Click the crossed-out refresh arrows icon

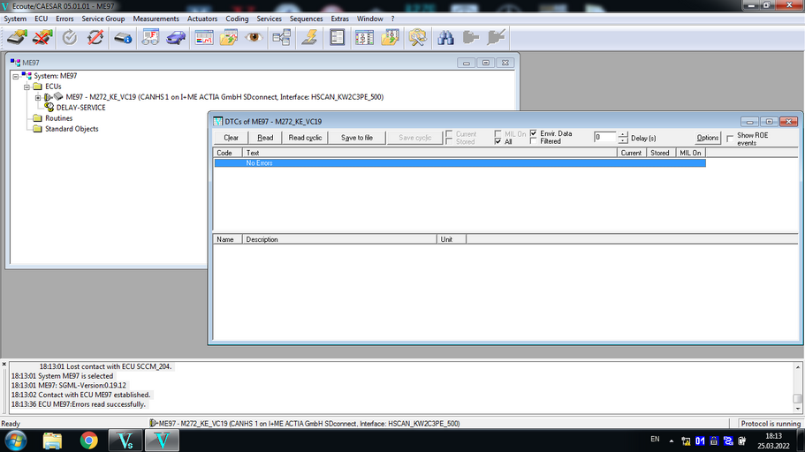95,37
